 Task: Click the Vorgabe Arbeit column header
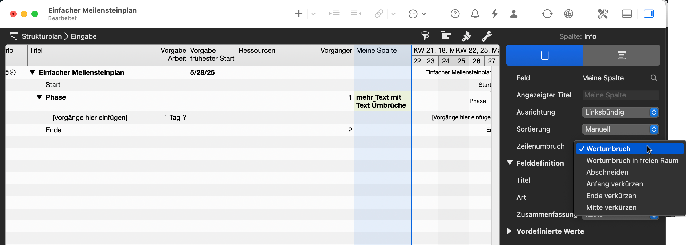click(164, 55)
